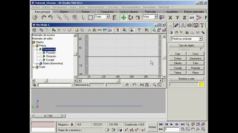Viewport: 238px width, 133px height.
Task: Click the Esfera primitive button
Action: [x=178, y=58]
